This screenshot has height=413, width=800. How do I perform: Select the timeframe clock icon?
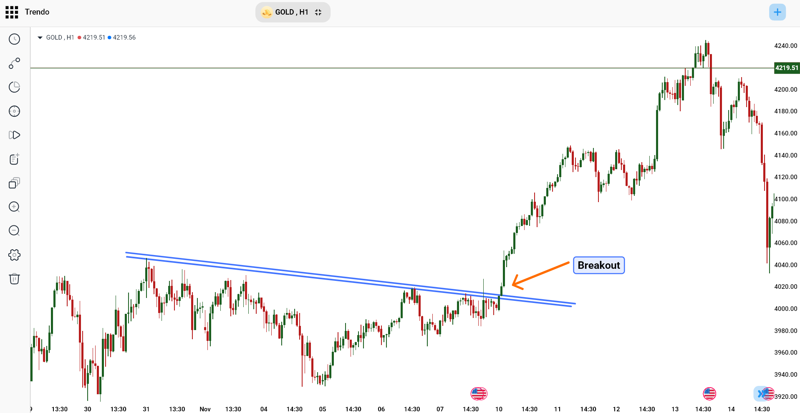coord(14,39)
